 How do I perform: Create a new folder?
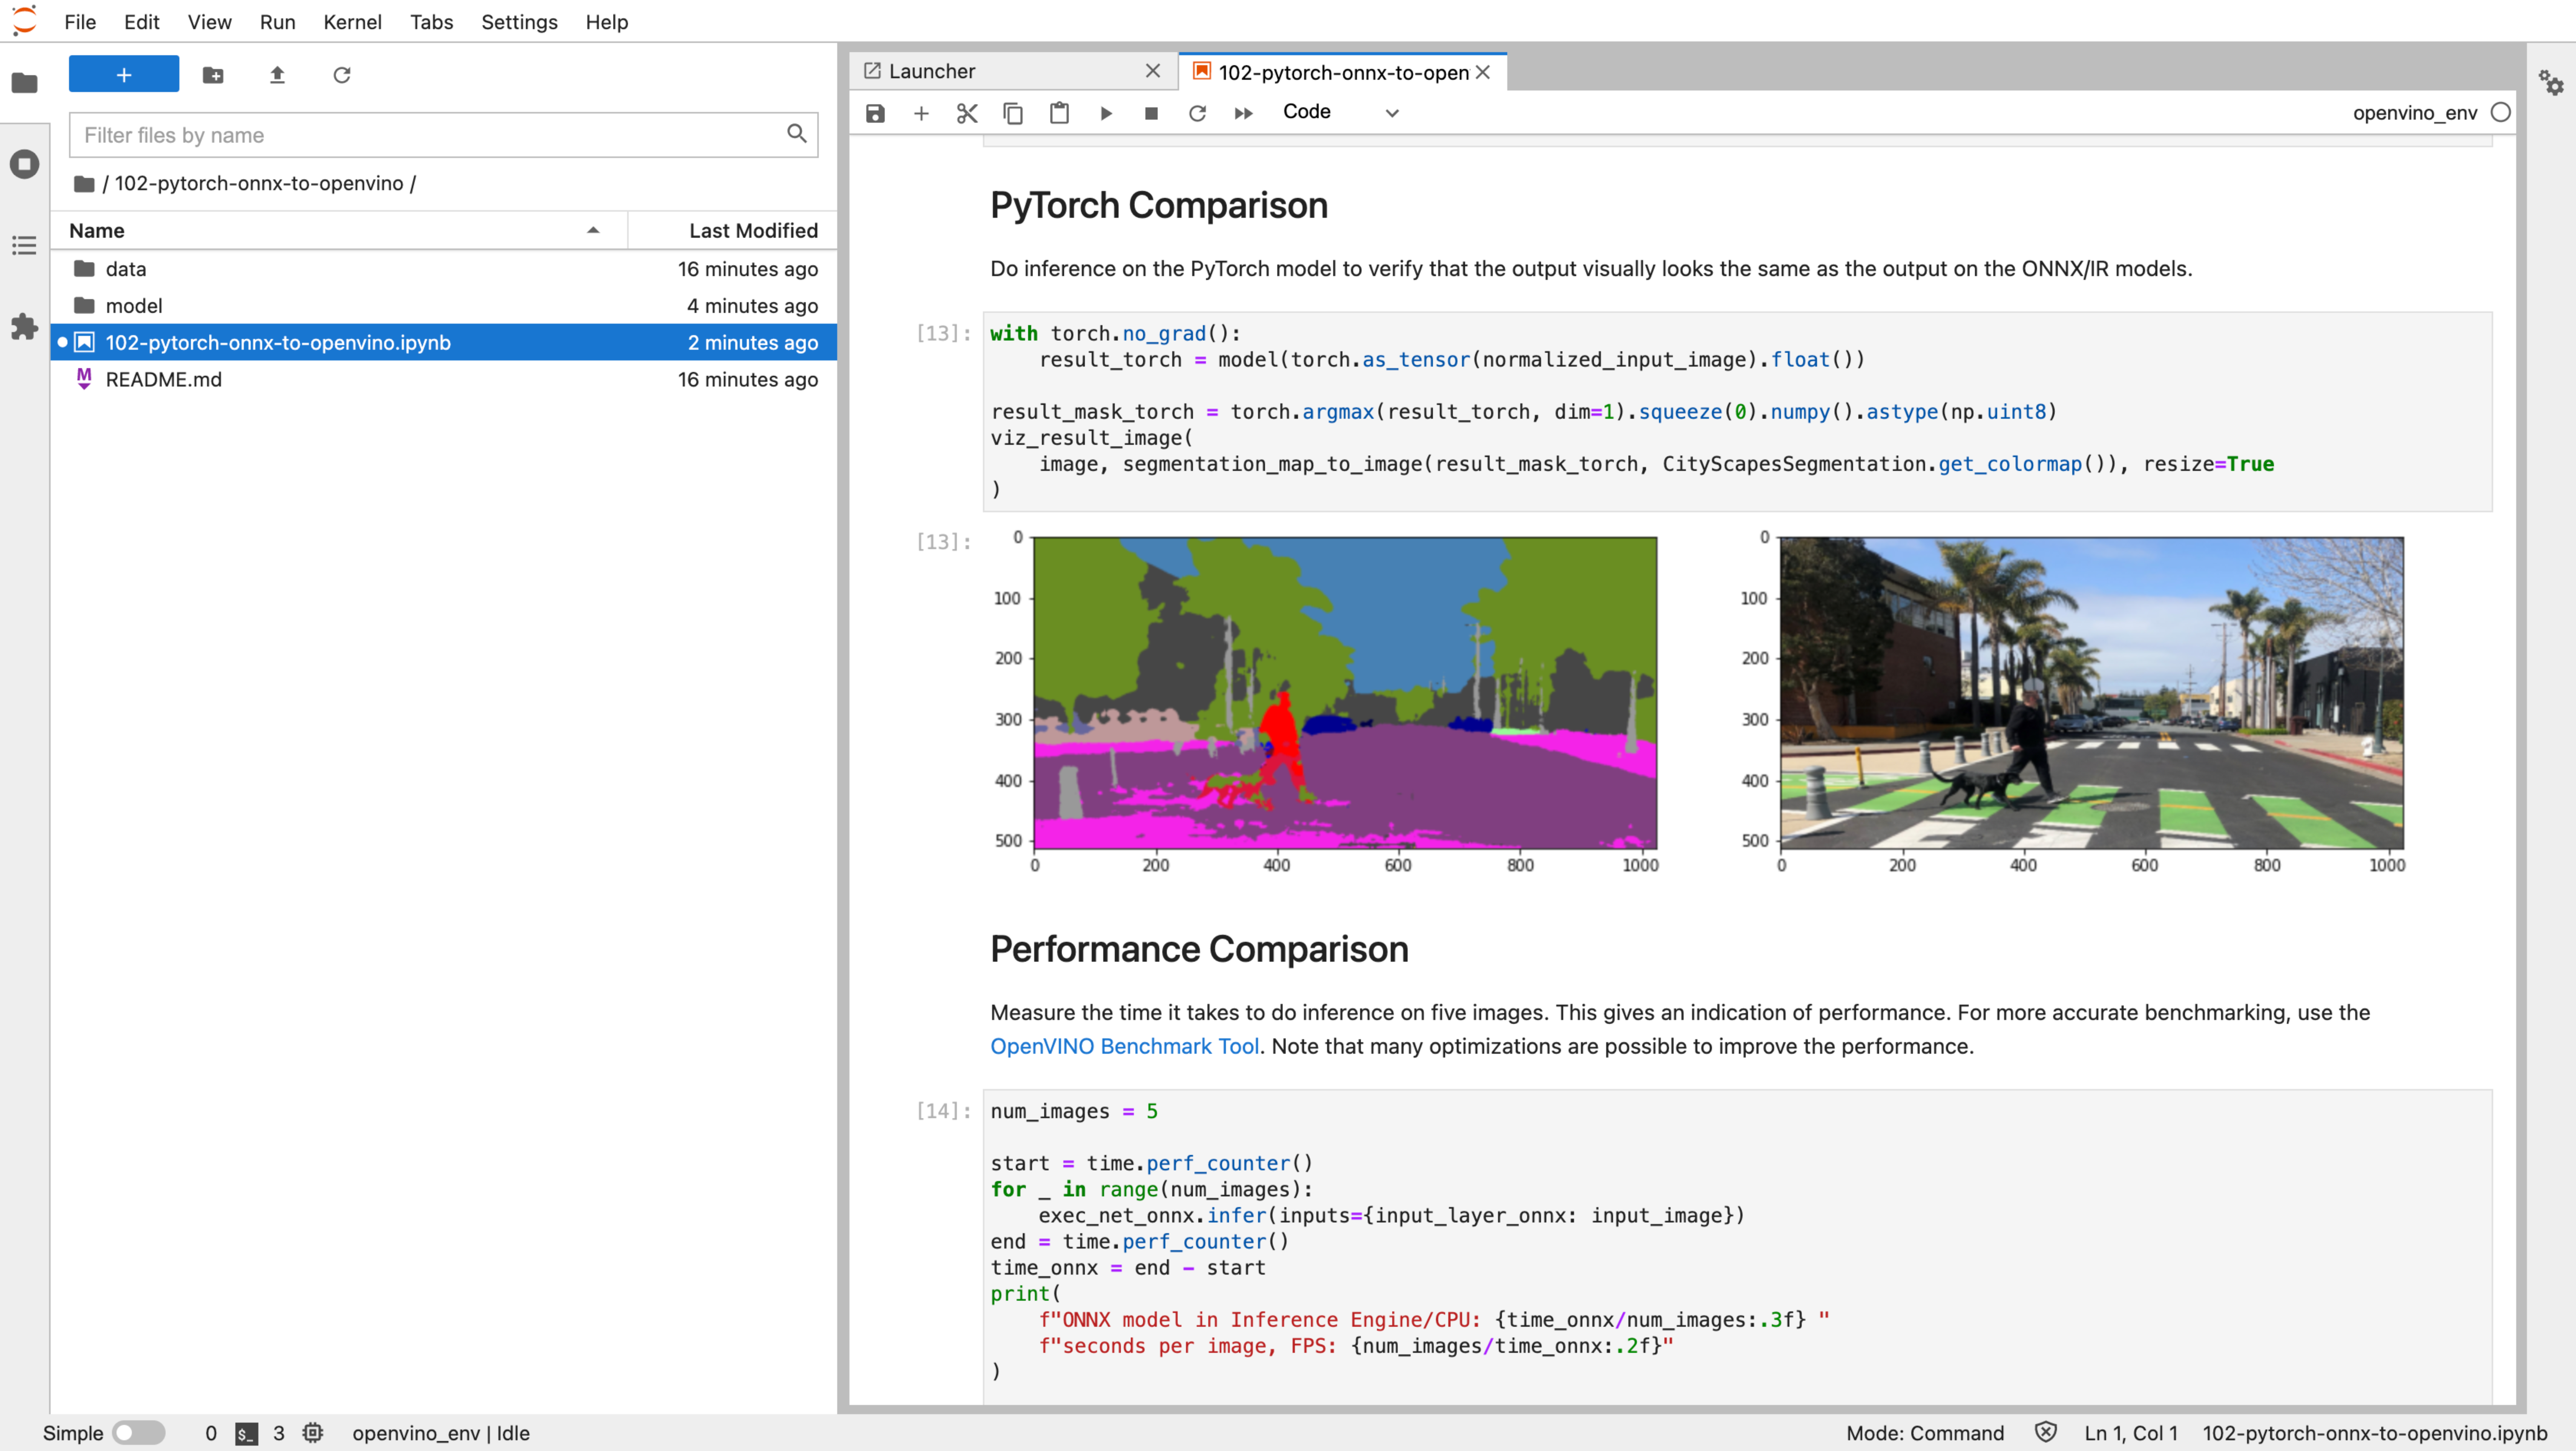pos(213,75)
